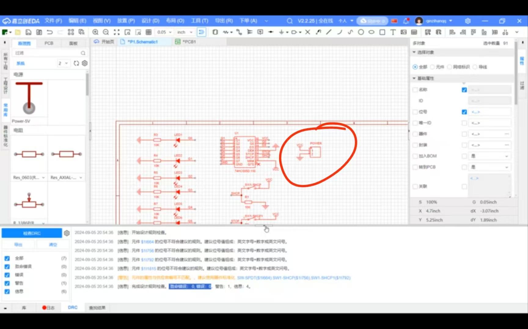Select the rectangle drawing tool
This screenshot has height=329, width=528.
click(382, 32)
